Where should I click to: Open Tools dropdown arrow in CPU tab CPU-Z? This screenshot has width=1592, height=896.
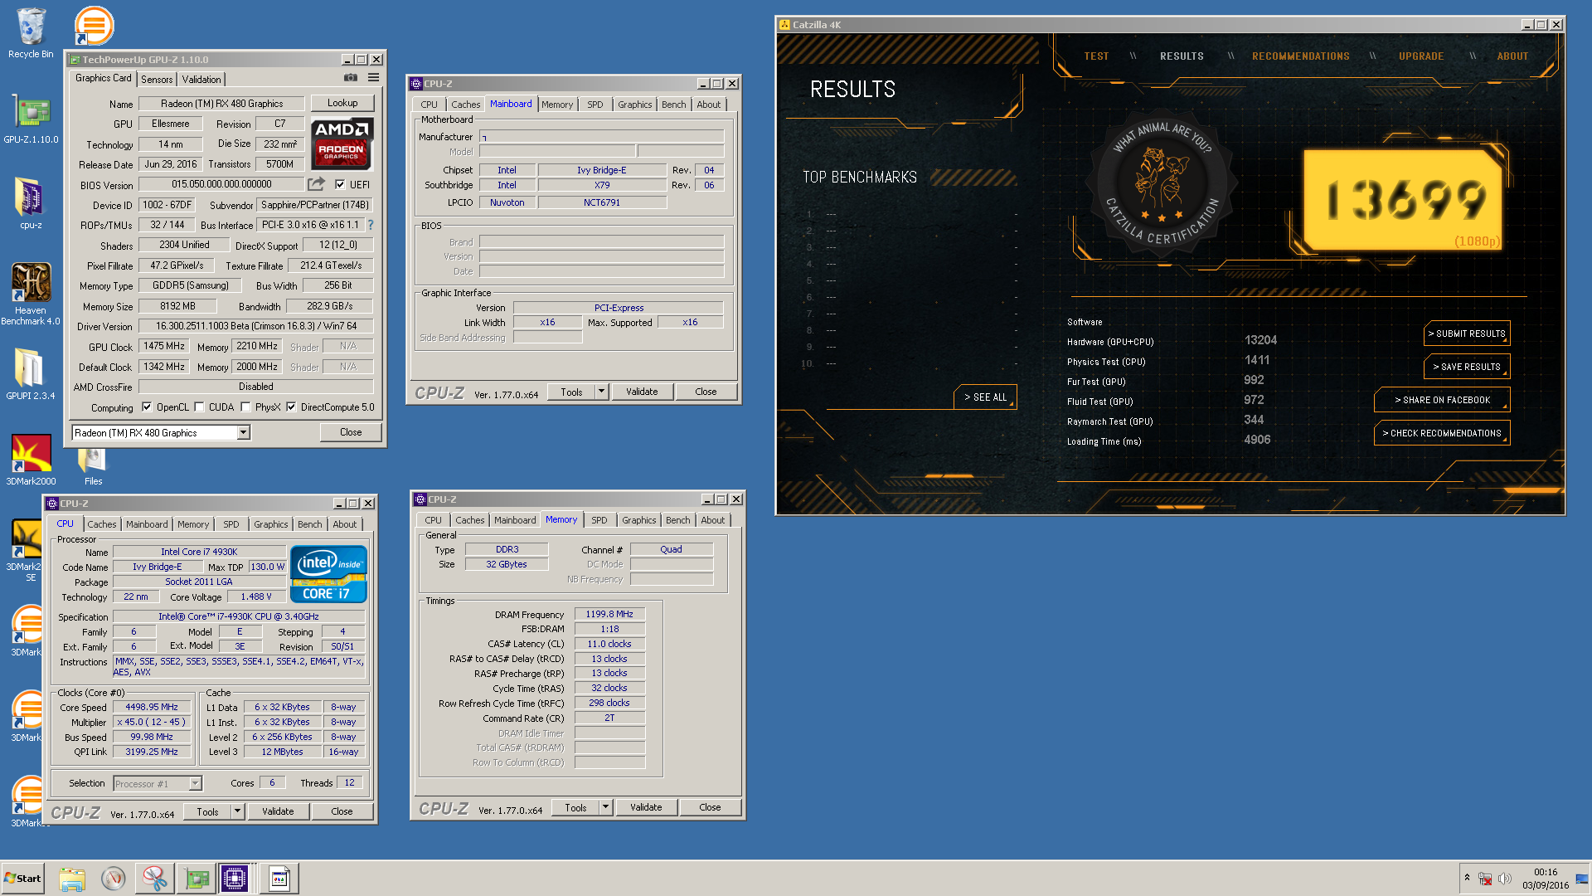click(237, 811)
